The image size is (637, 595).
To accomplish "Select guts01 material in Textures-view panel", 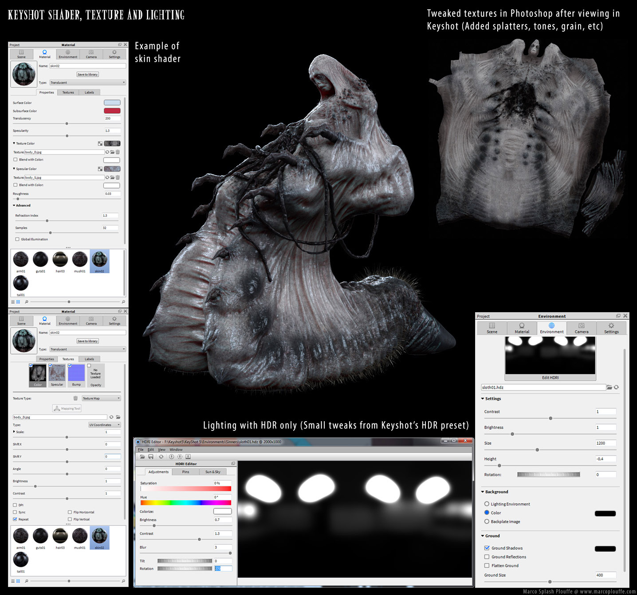I will pos(40,539).
